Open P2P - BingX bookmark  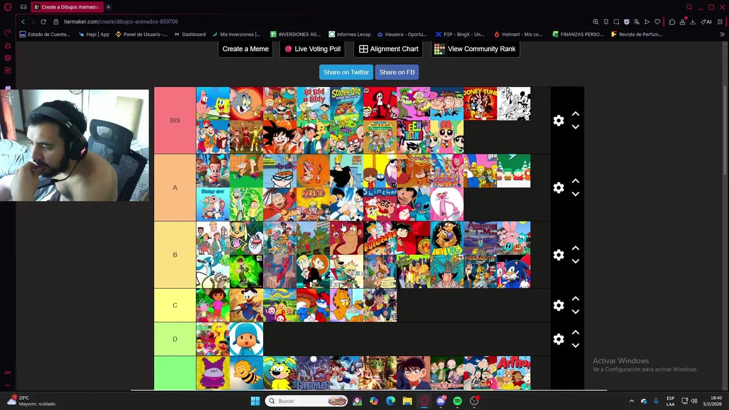(460, 34)
